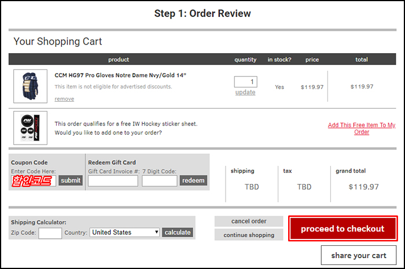Select the 'Coupon Code' label
The height and width of the screenshot is (269, 405).
(29, 163)
